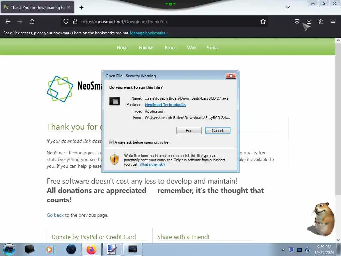Open the computer monitor taskbar app icon

click(x=112, y=249)
